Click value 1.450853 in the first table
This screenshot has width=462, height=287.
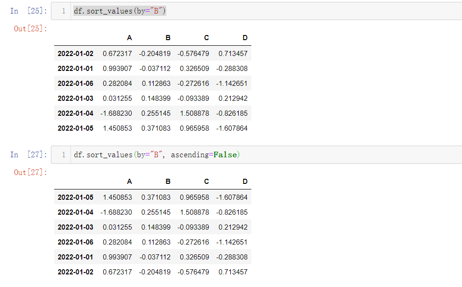(x=118, y=128)
